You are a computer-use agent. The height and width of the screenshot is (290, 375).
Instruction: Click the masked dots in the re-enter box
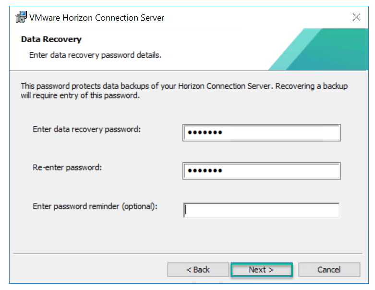click(x=205, y=171)
